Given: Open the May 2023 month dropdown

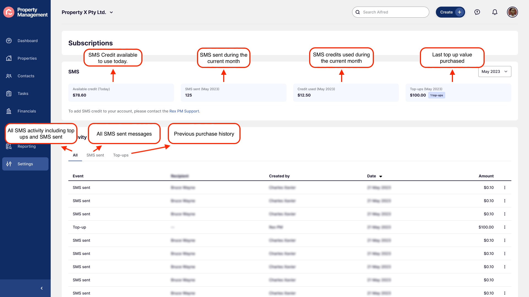Looking at the screenshot, I should [x=495, y=71].
